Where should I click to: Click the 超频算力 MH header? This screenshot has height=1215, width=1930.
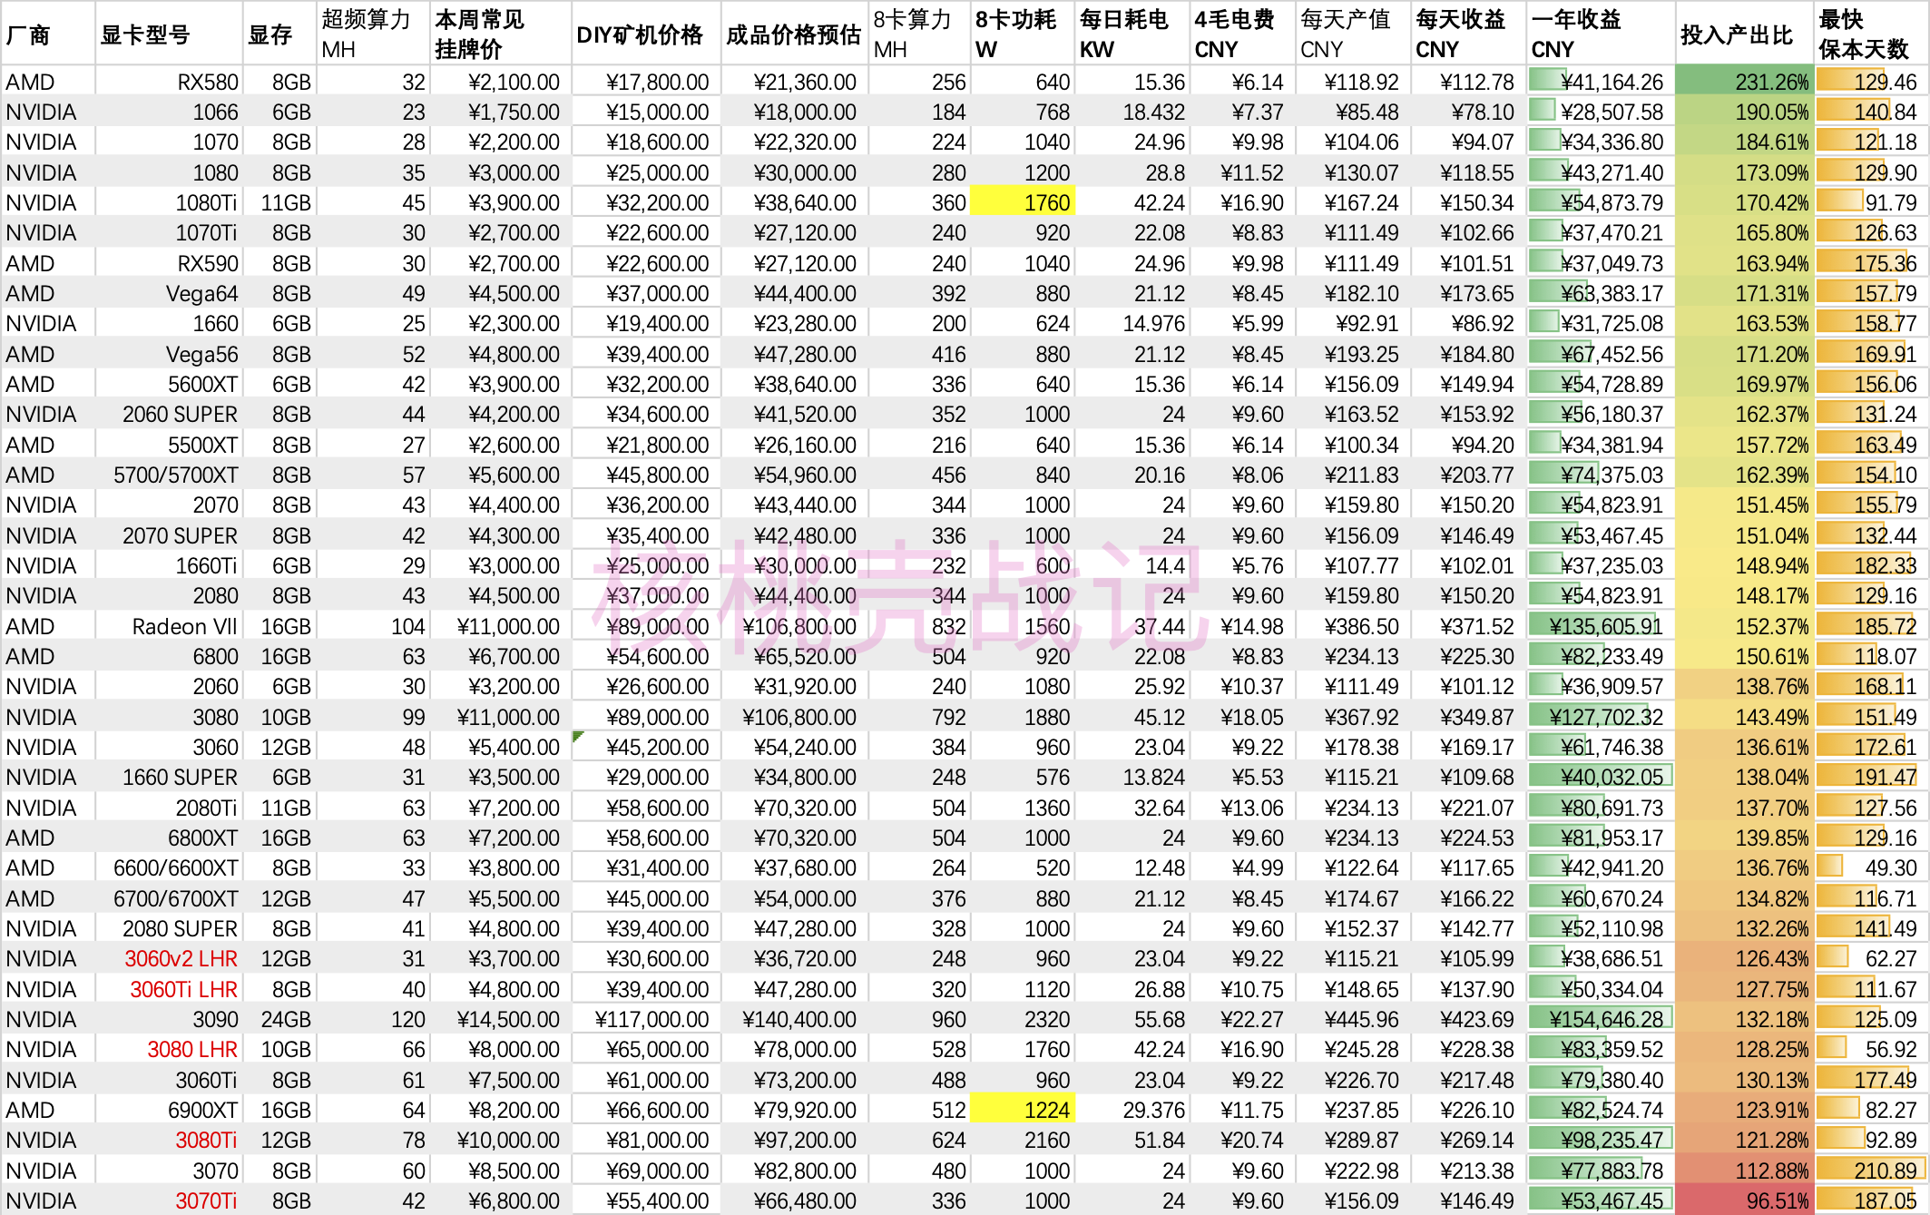point(373,34)
